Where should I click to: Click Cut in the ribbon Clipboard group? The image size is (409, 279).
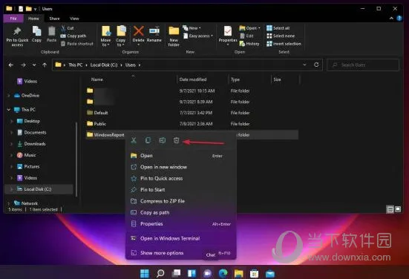[x=68, y=28]
